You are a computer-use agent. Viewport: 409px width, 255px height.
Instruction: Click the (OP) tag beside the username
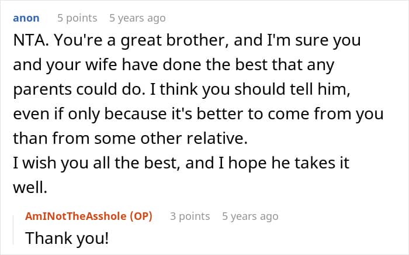tap(138, 216)
